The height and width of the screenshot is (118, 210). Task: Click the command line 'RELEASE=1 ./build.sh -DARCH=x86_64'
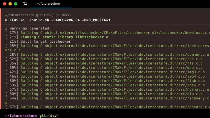(x=58, y=20)
